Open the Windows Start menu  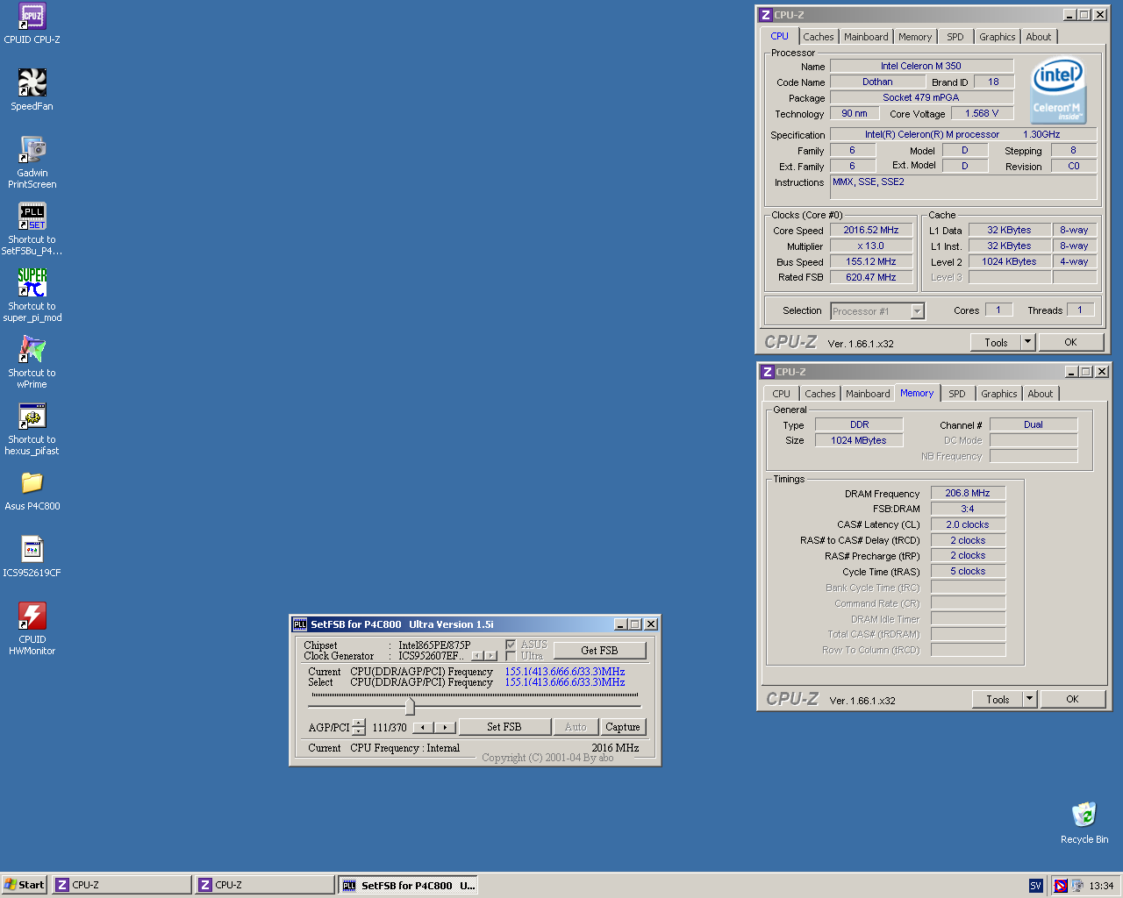24,885
